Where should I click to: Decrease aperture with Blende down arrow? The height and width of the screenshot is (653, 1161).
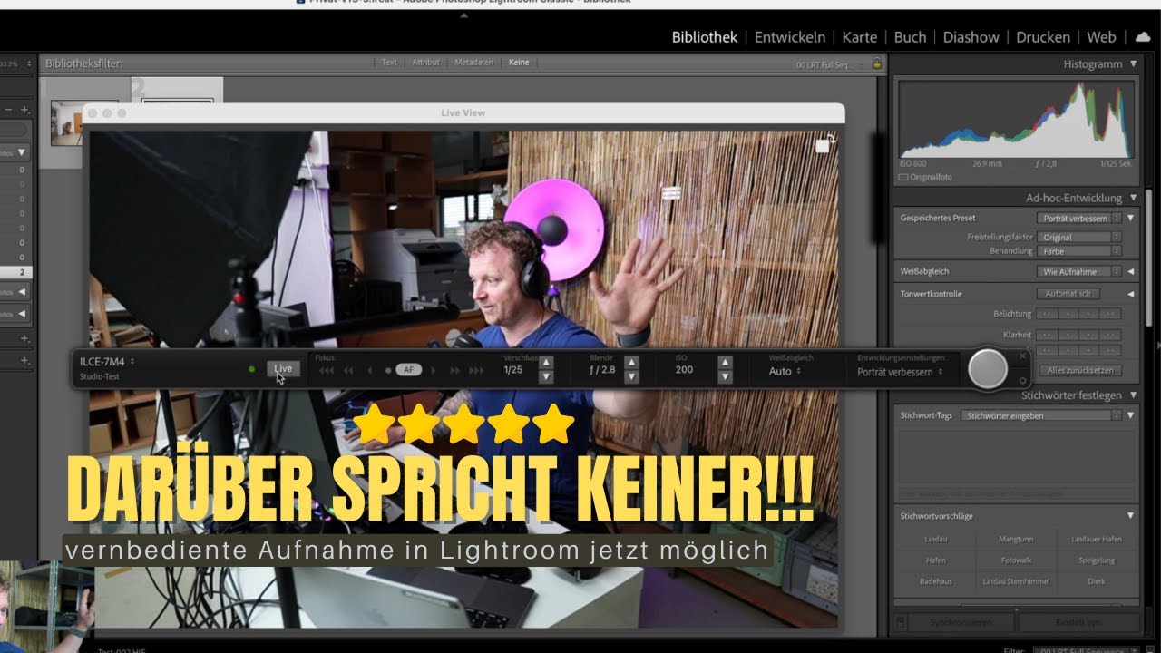[632, 376]
